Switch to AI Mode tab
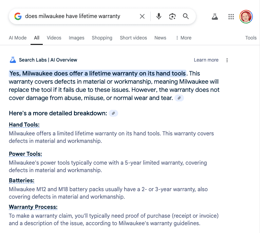Screen dimensions: 260x233 18,38
